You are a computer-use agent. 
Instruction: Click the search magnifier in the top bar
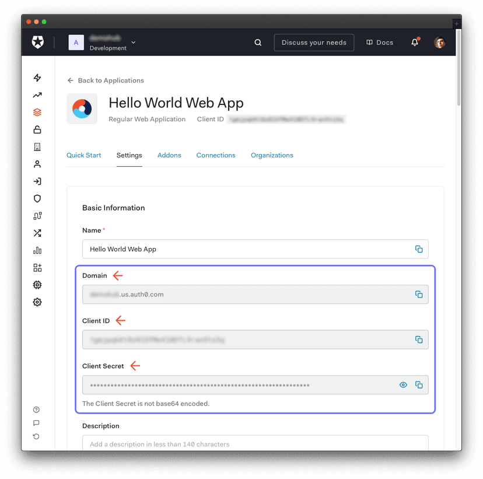tap(258, 42)
